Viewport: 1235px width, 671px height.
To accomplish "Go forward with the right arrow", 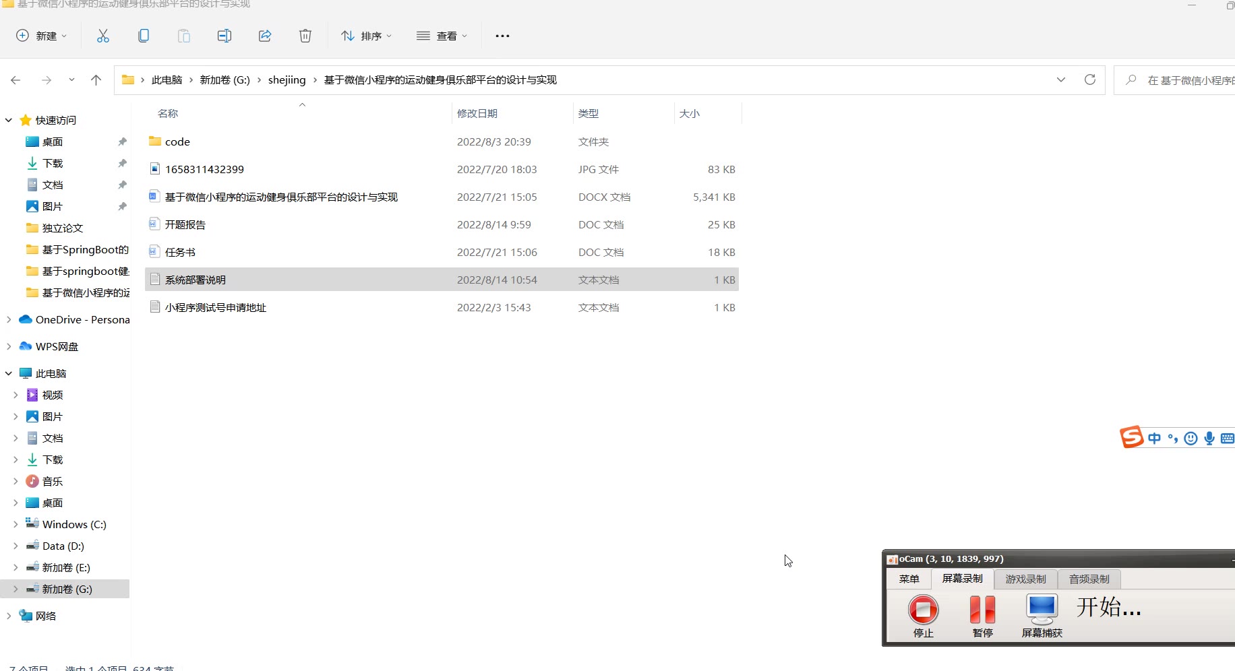I will (x=47, y=80).
